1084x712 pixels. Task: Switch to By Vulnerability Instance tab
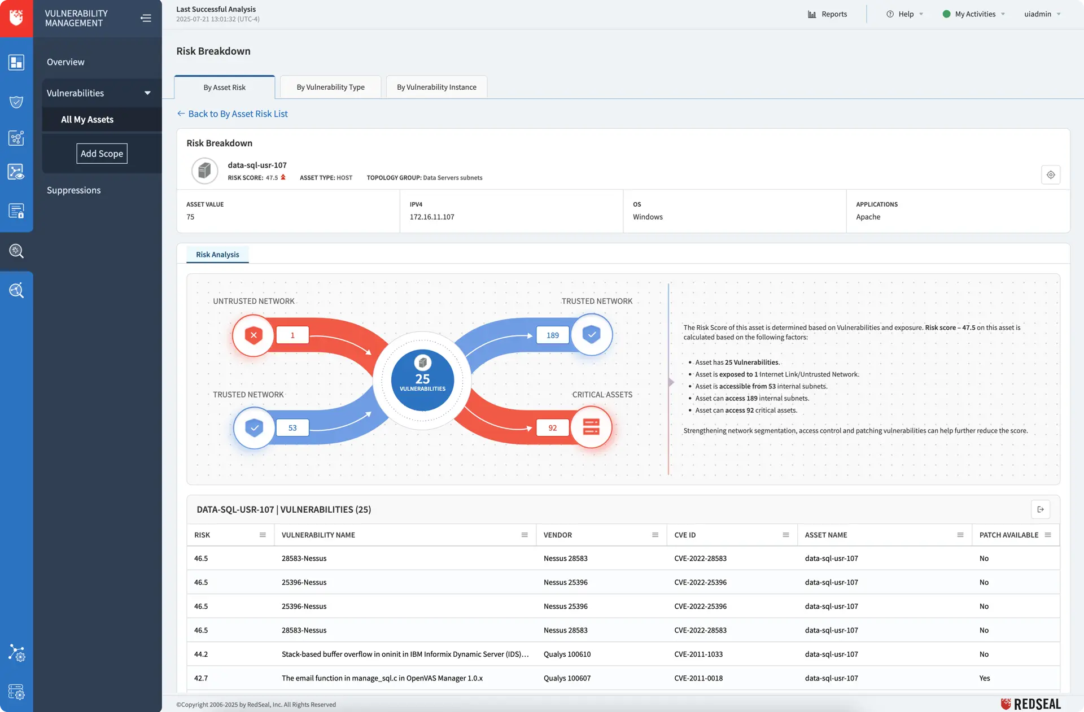(436, 87)
